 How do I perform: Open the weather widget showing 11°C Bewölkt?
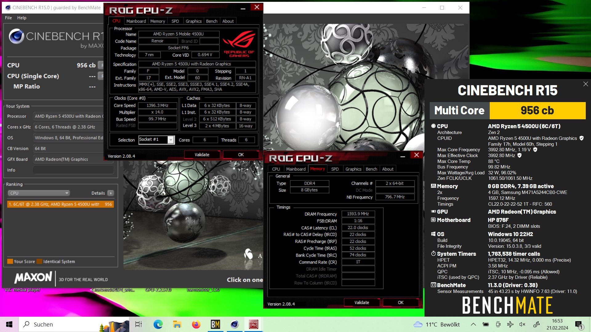tap(436, 324)
